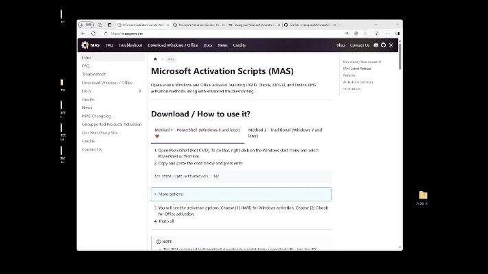Expand the Docs chevron in sidebar
The height and width of the screenshot is (274, 488).
click(140, 90)
